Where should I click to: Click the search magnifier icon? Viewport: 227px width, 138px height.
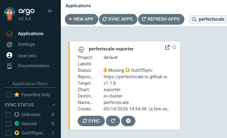(194, 19)
